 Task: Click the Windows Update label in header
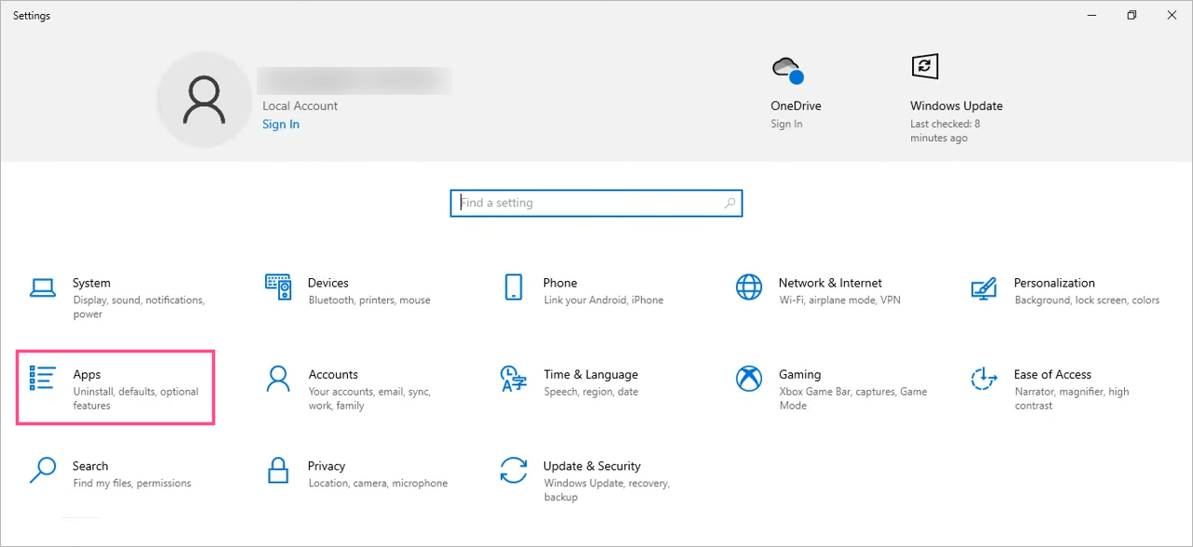click(x=957, y=106)
